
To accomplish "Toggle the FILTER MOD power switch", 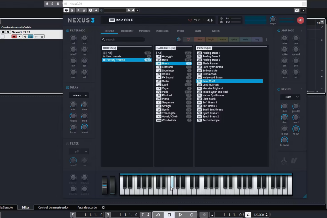I will click(68, 31).
